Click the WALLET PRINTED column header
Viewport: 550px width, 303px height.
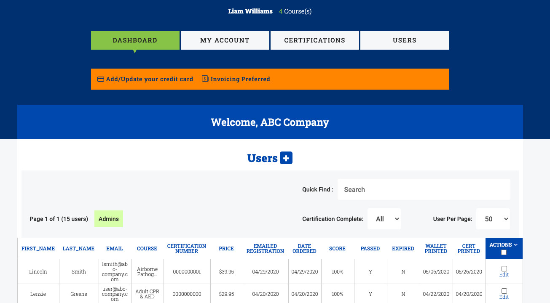436,249
